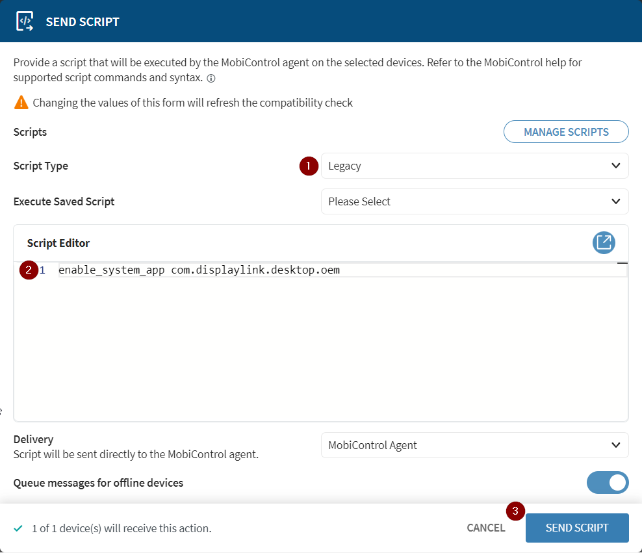Click the green checkmark beside device count message
Viewport: 642px width, 553px height.
coord(18,528)
